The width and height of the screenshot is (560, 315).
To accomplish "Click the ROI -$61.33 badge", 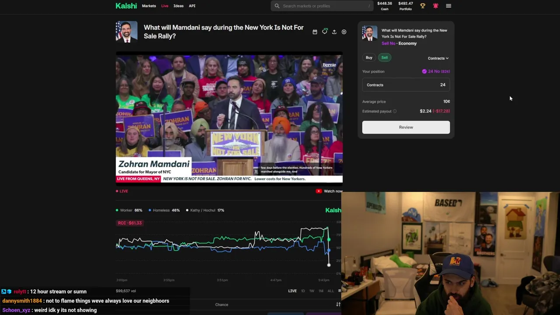I will (x=129, y=223).
